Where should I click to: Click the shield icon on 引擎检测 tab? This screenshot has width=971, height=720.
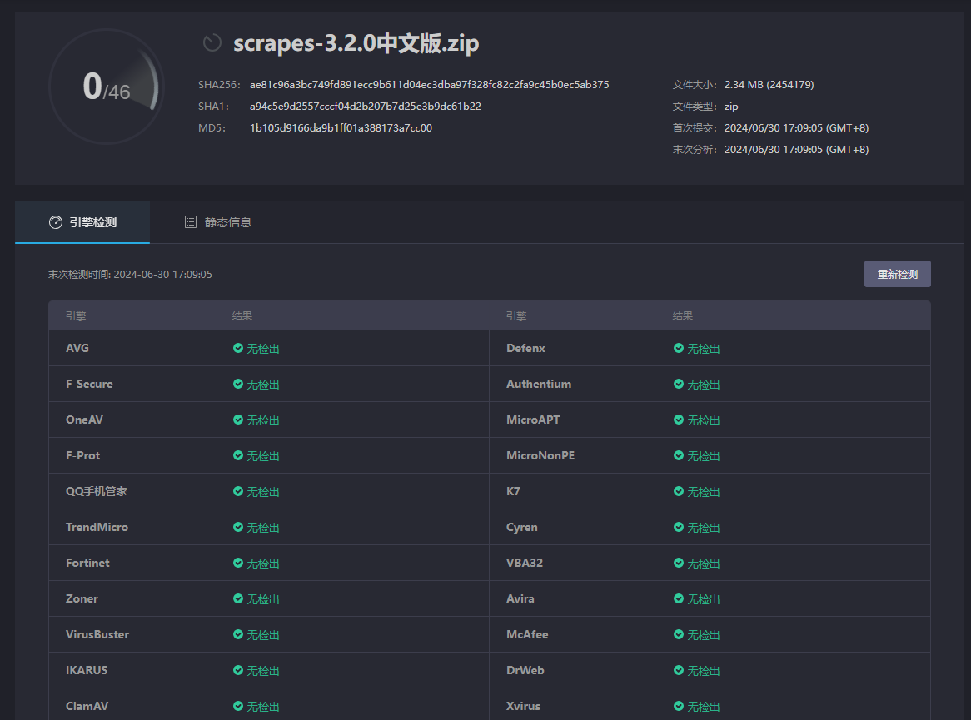pyautogui.click(x=55, y=222)
